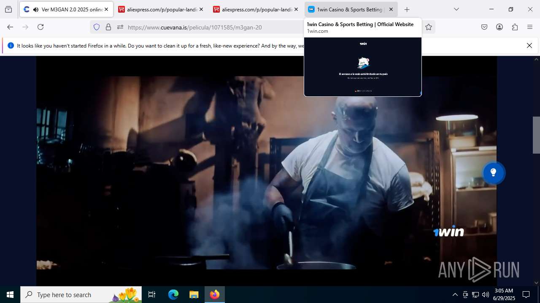Switch to the Ver M3GAN 2.0 2025 tab

tap(66, 9)
